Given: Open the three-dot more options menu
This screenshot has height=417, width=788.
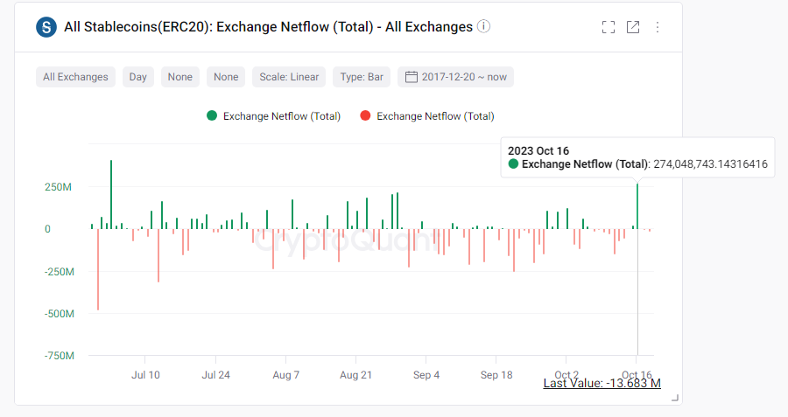Looking at the screenshot, I should pos(658,27).
